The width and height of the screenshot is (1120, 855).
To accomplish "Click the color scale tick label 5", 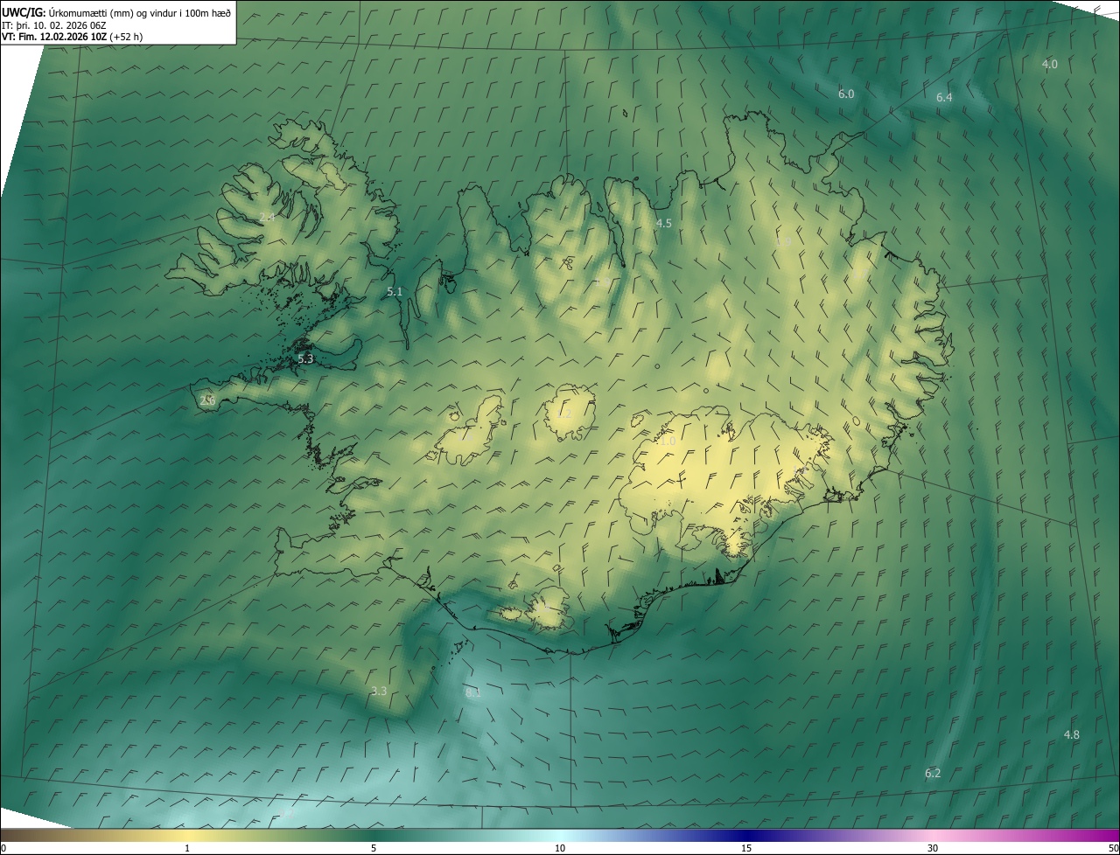I will (374, 848).
